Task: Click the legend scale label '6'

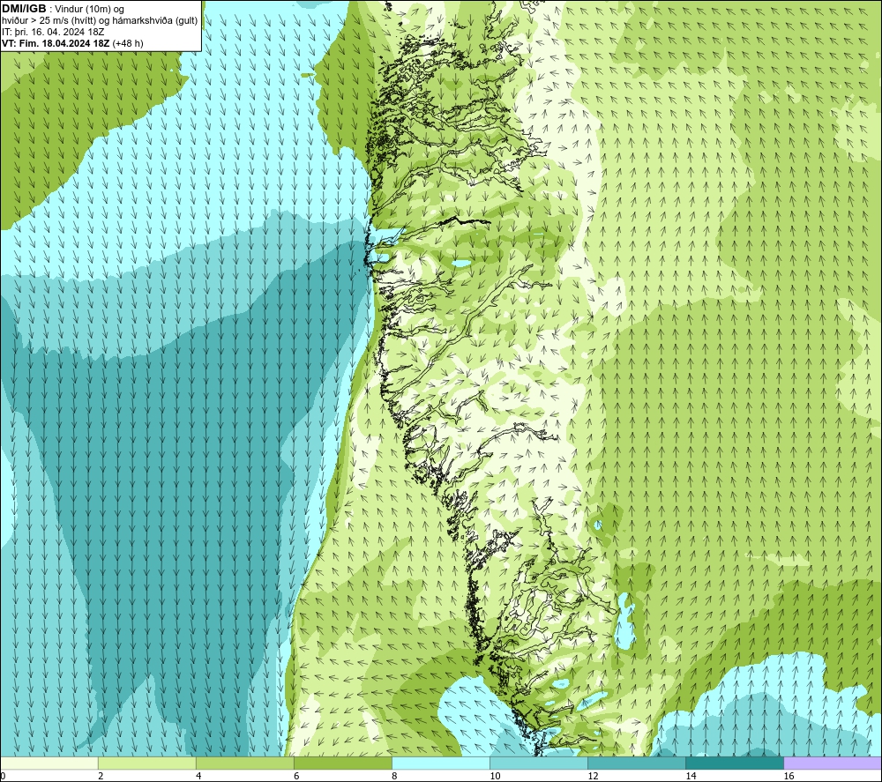Action: point(296,776)
